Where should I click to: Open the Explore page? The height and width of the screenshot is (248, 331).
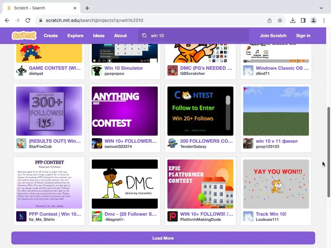tap(75, 36)
